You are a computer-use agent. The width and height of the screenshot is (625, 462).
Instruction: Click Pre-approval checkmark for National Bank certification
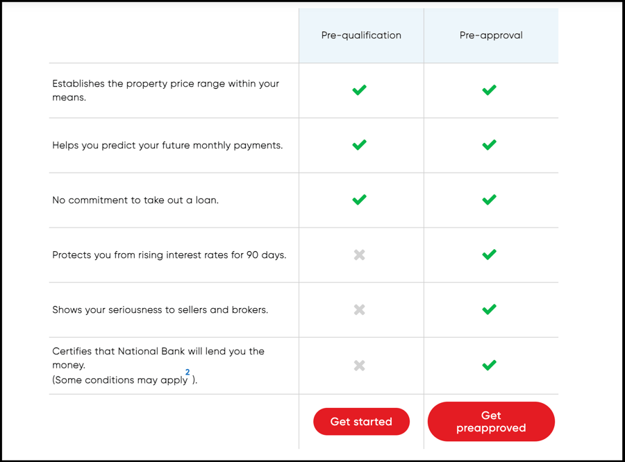[490, 365]
